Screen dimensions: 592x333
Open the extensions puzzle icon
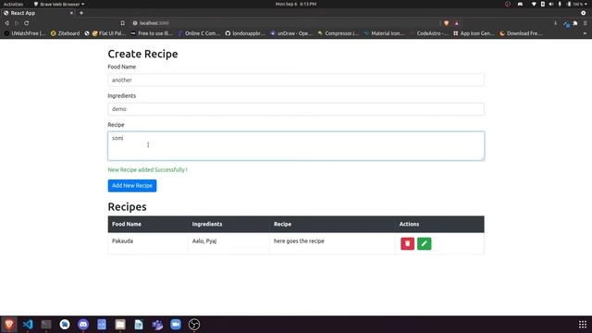575,23
